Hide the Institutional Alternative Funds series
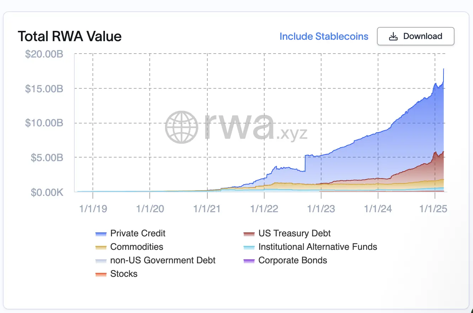The width and height of the screenshot is (473, 313). point(318,247)
